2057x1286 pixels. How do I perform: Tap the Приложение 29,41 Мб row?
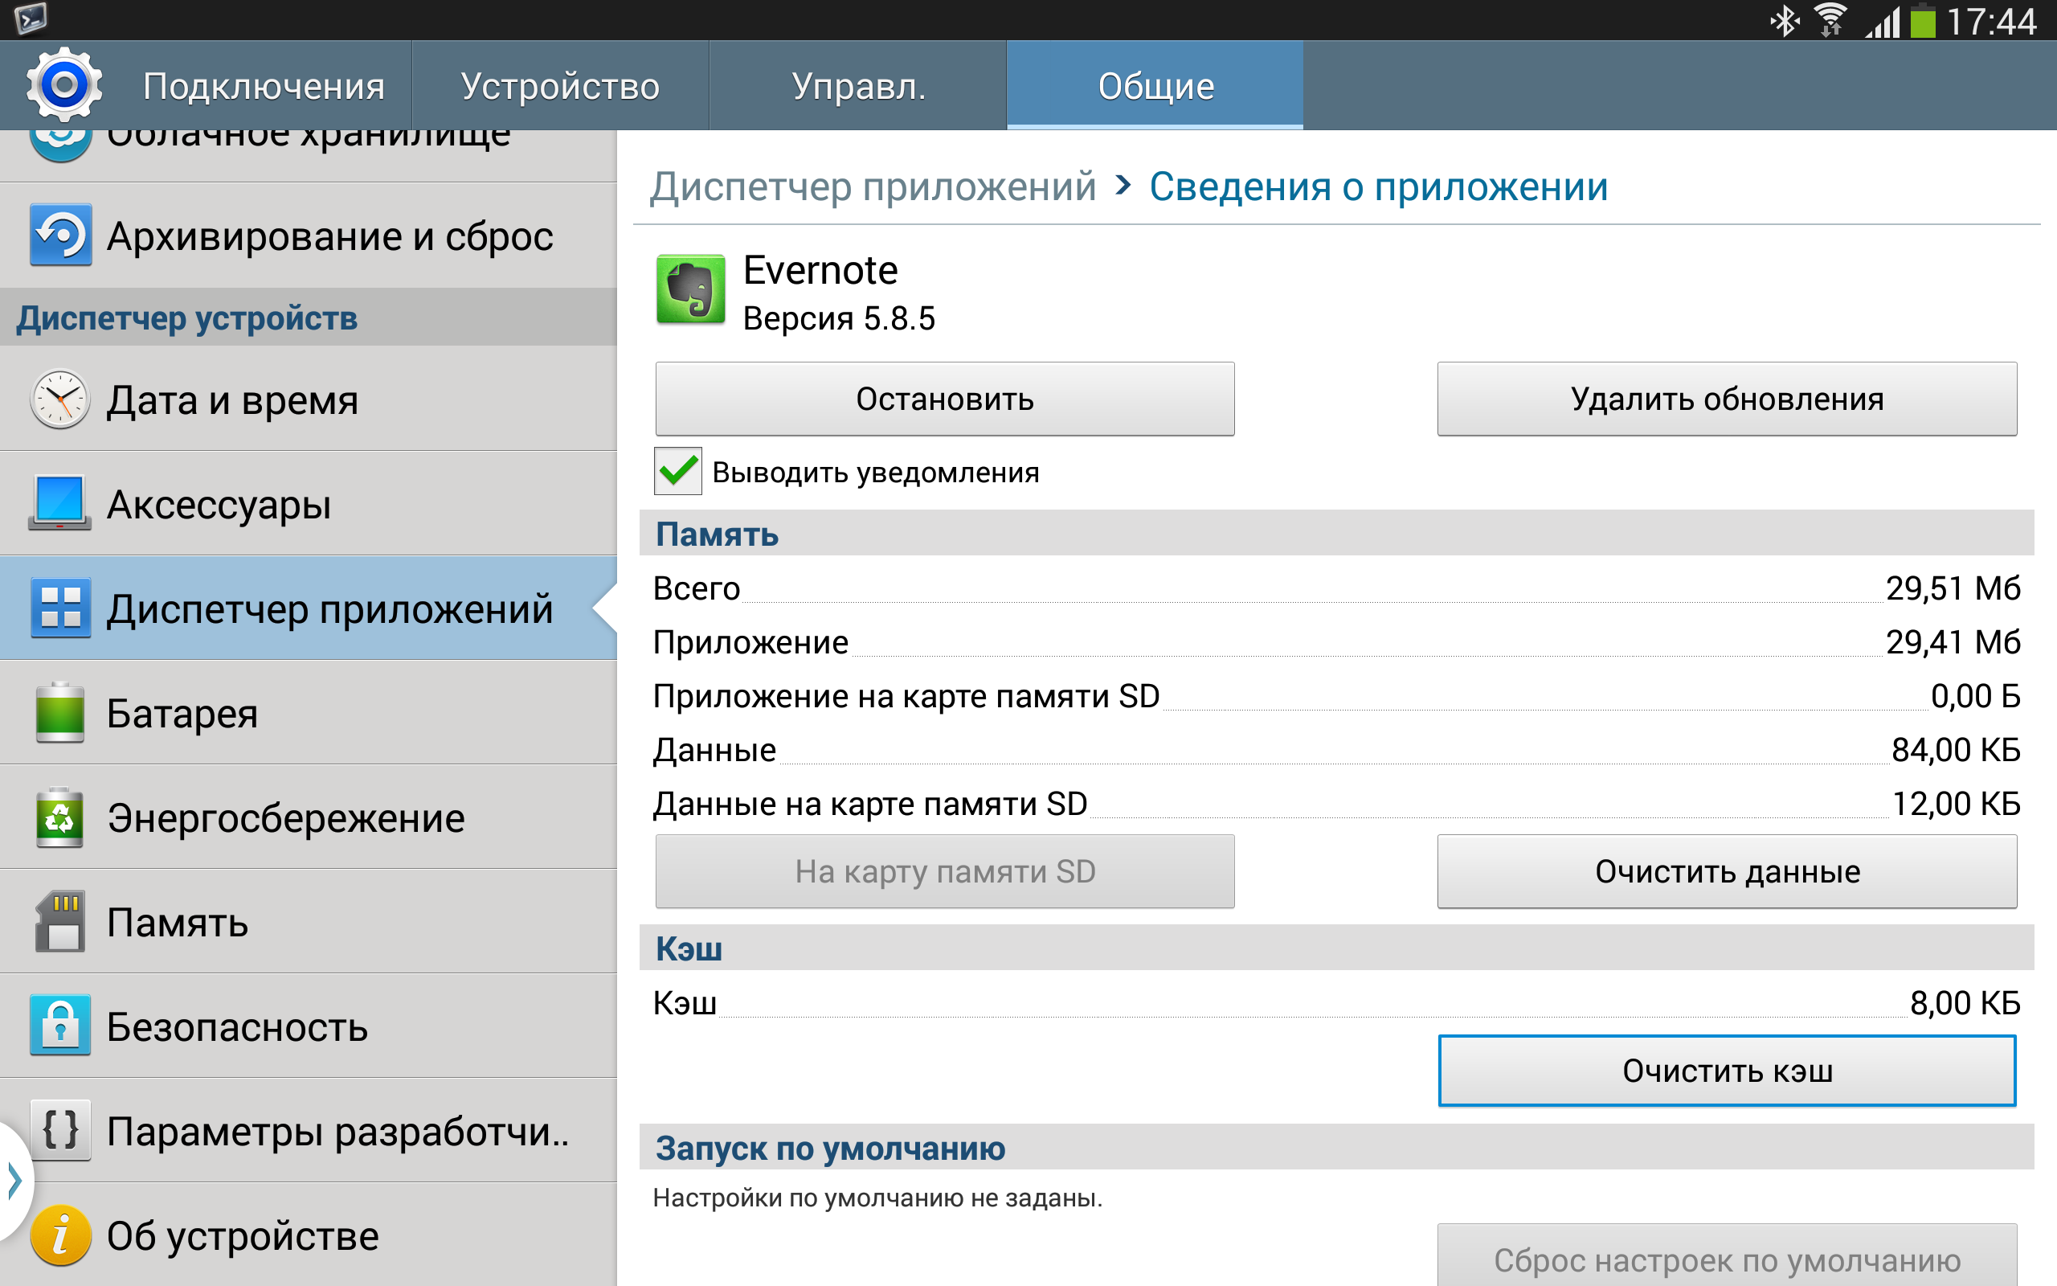(1336, 642)
